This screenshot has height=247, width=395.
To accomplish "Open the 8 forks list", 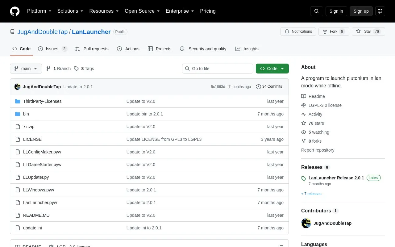I will 311,141.
